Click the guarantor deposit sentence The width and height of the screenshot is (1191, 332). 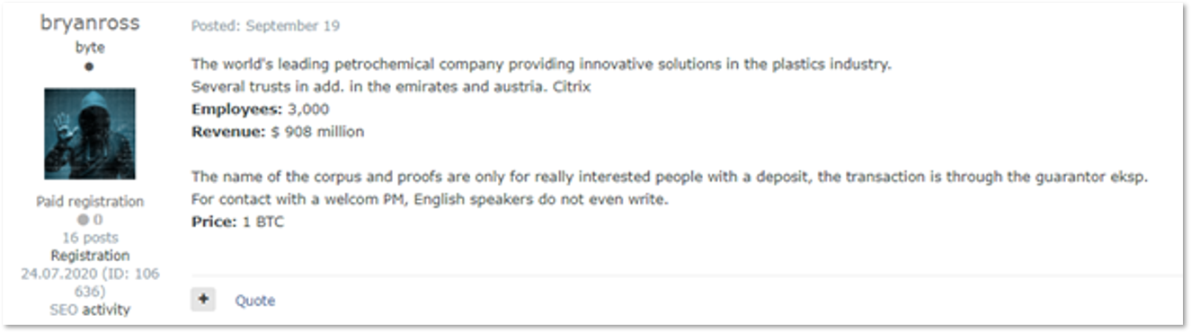(670, 177)
